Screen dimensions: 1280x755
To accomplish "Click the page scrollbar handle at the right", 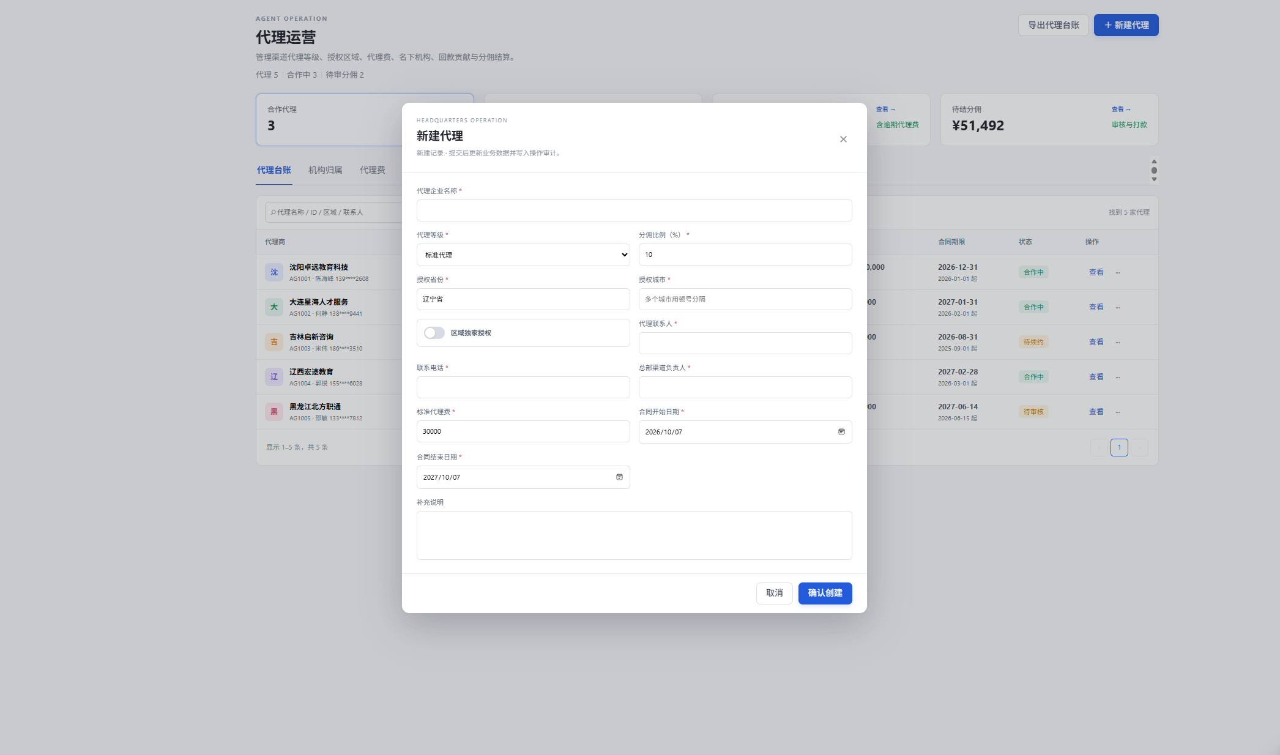I will tap(1154, 171).
